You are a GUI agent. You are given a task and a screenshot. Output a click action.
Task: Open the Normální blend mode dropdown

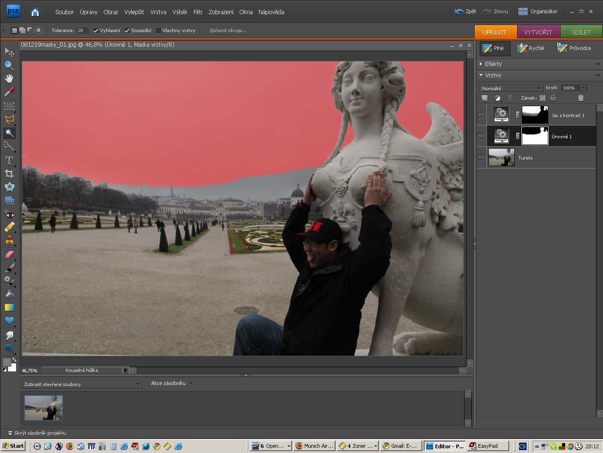click(x=511, y=88)
